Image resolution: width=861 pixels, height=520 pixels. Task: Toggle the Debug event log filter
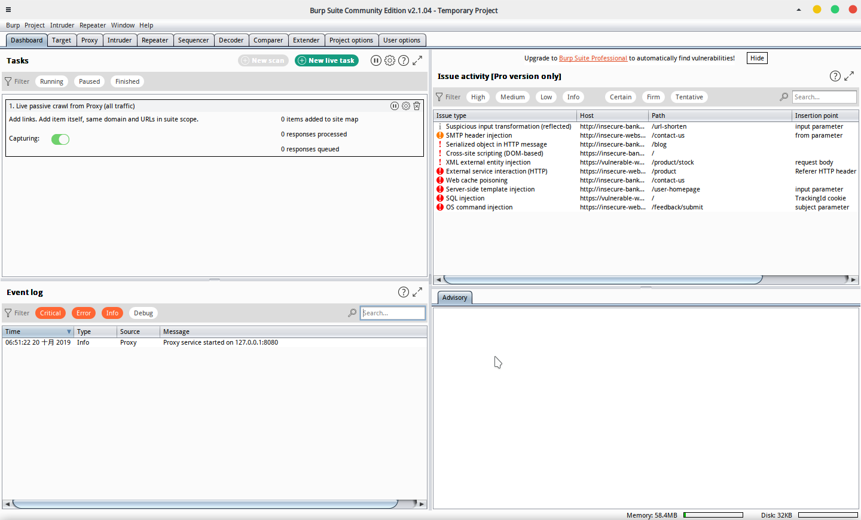pyautogui.click(x=143, y=313)
